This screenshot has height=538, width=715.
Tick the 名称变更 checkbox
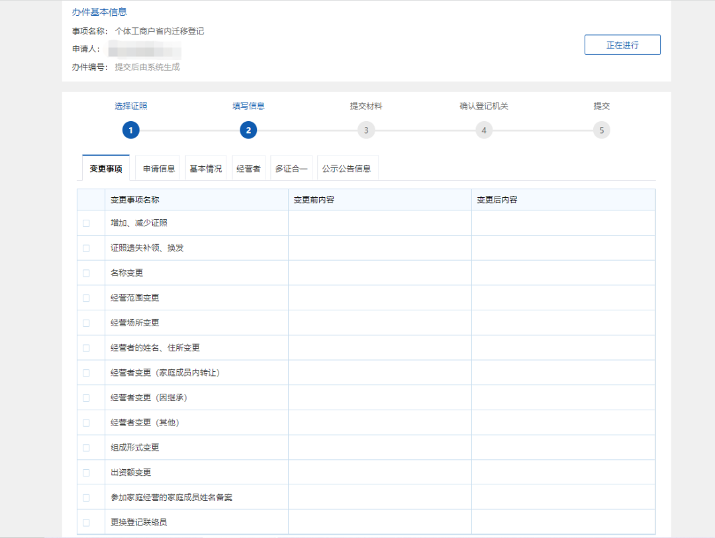(86, 273)
